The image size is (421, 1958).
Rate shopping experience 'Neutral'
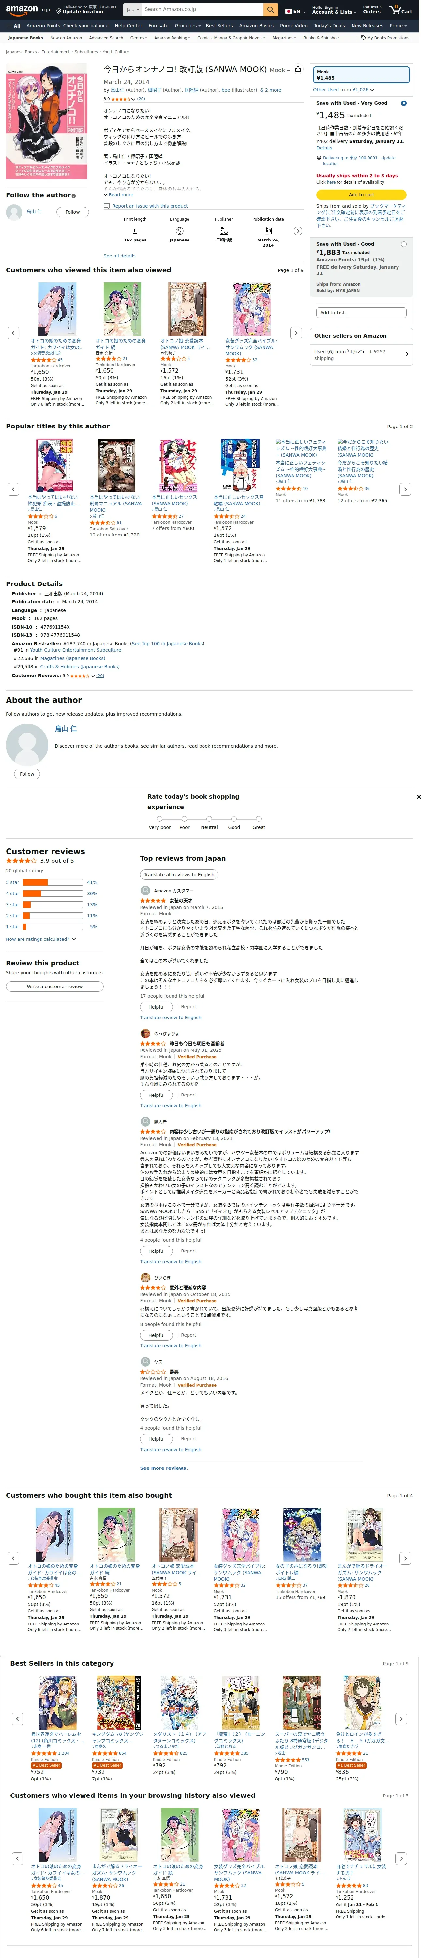click(209, 819)
